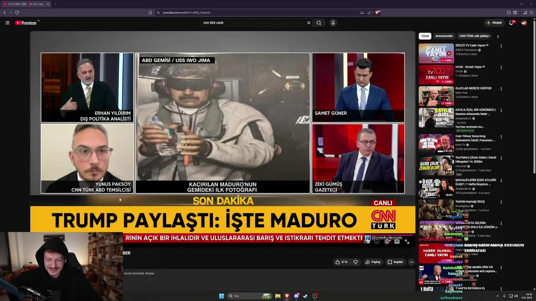Click the Oluştur create button
This screenshot has height=301, width=536.
(494, 23)
